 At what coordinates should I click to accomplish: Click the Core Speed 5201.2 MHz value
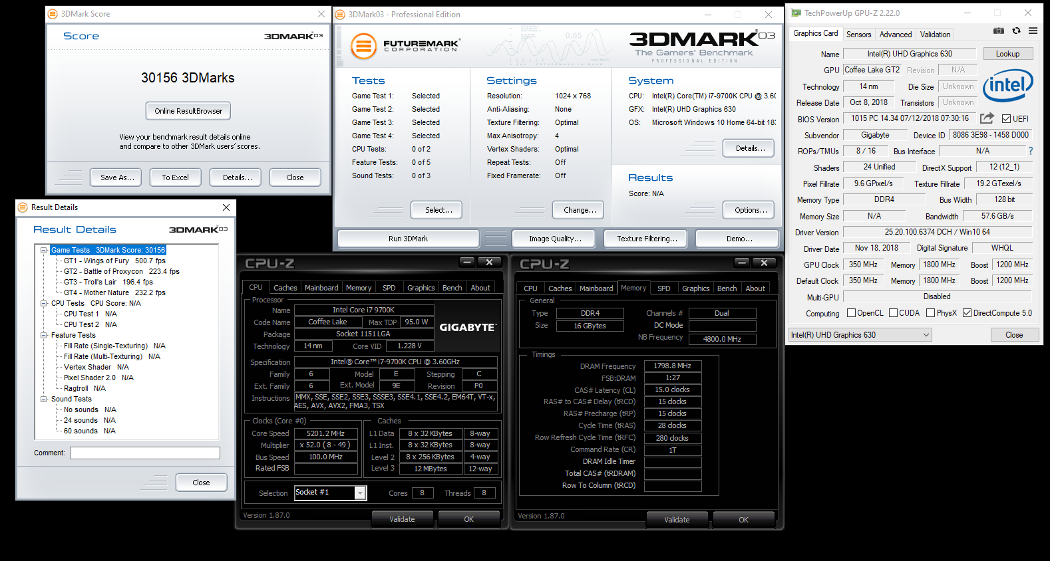[x=326, y=433]
